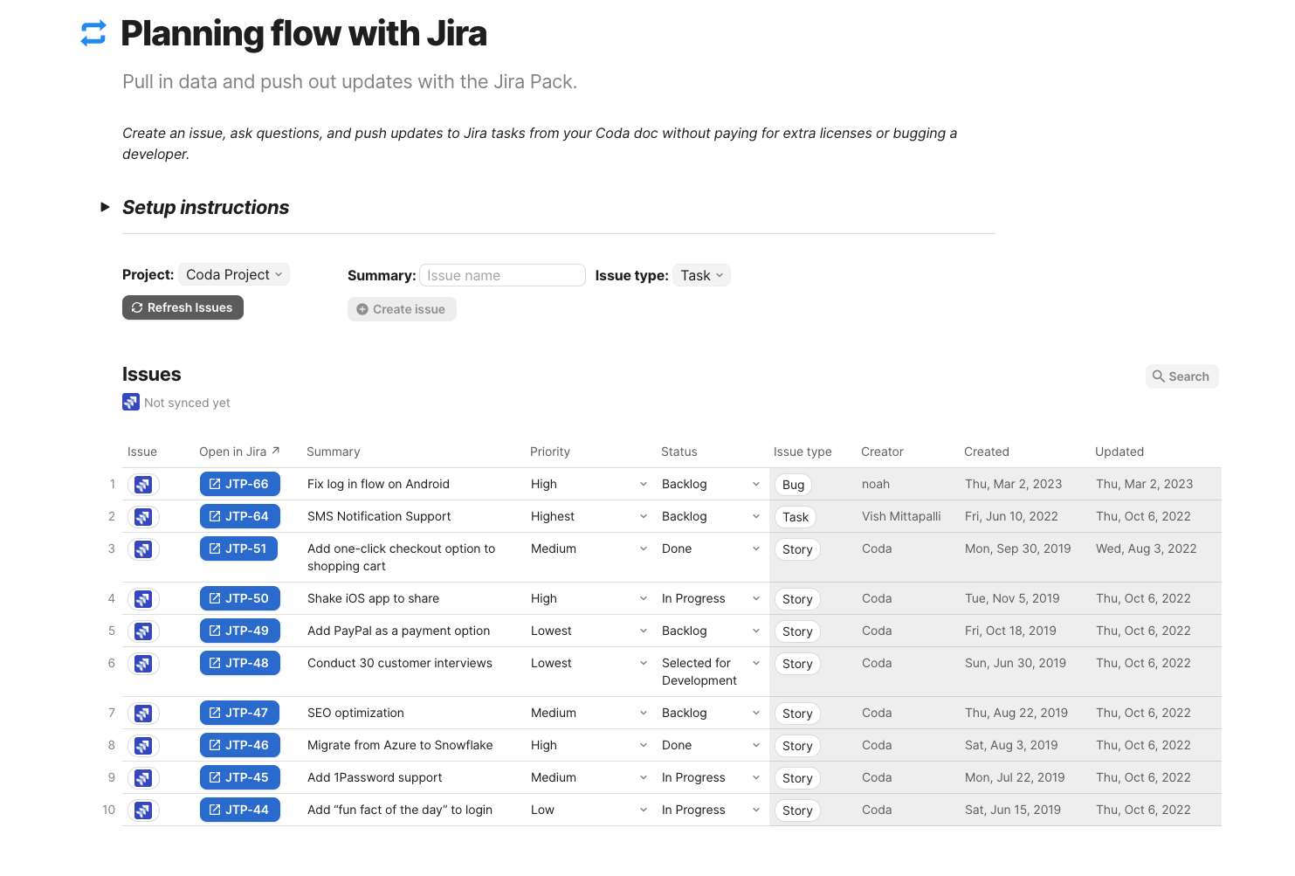Open JTP-51 in Jira
This screenshot has width=1295, height=876.
pyautogui.click(x=238, y=548)
